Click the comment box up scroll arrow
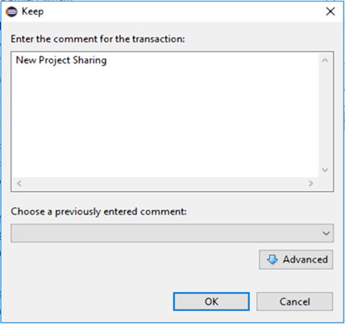345x324 pixels. [325, 60]
